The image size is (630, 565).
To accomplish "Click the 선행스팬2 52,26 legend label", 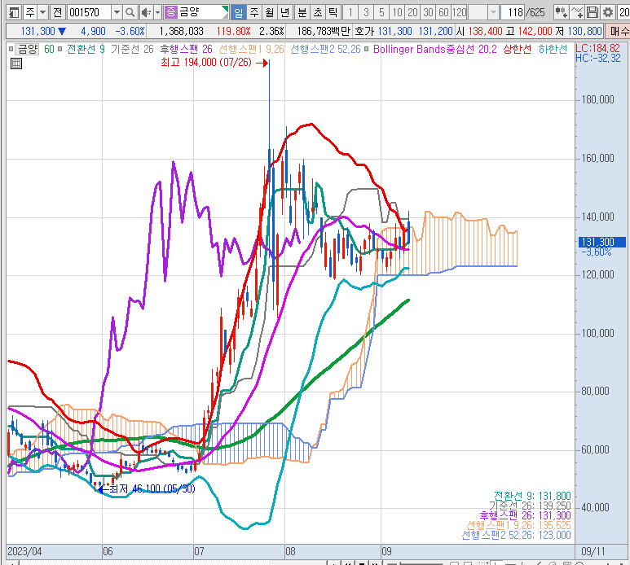I will [x=325, y=50].
